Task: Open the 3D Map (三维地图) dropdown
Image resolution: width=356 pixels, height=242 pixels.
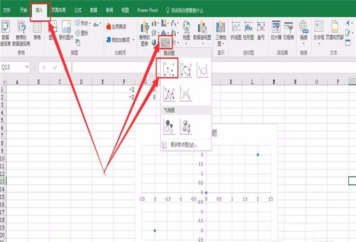Action: pyautogui.click(x=221, y=33)
